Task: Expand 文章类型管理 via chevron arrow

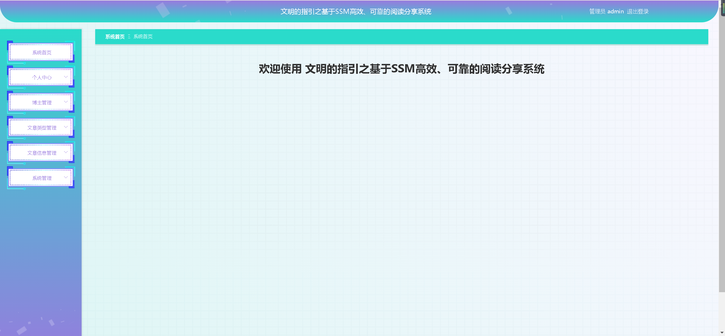Action: (x=66, y=127)
